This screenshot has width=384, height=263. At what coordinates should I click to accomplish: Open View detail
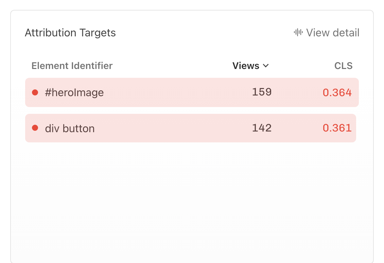tap(332, 33)
